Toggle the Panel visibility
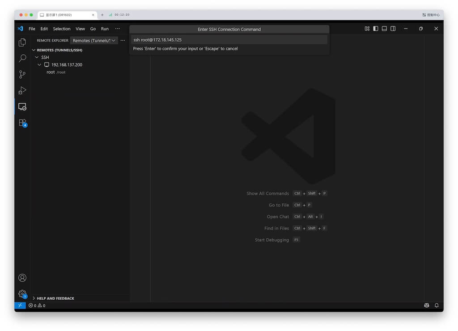Image resolution: width=458 pixels, height=331 pixels. (384, 28)
